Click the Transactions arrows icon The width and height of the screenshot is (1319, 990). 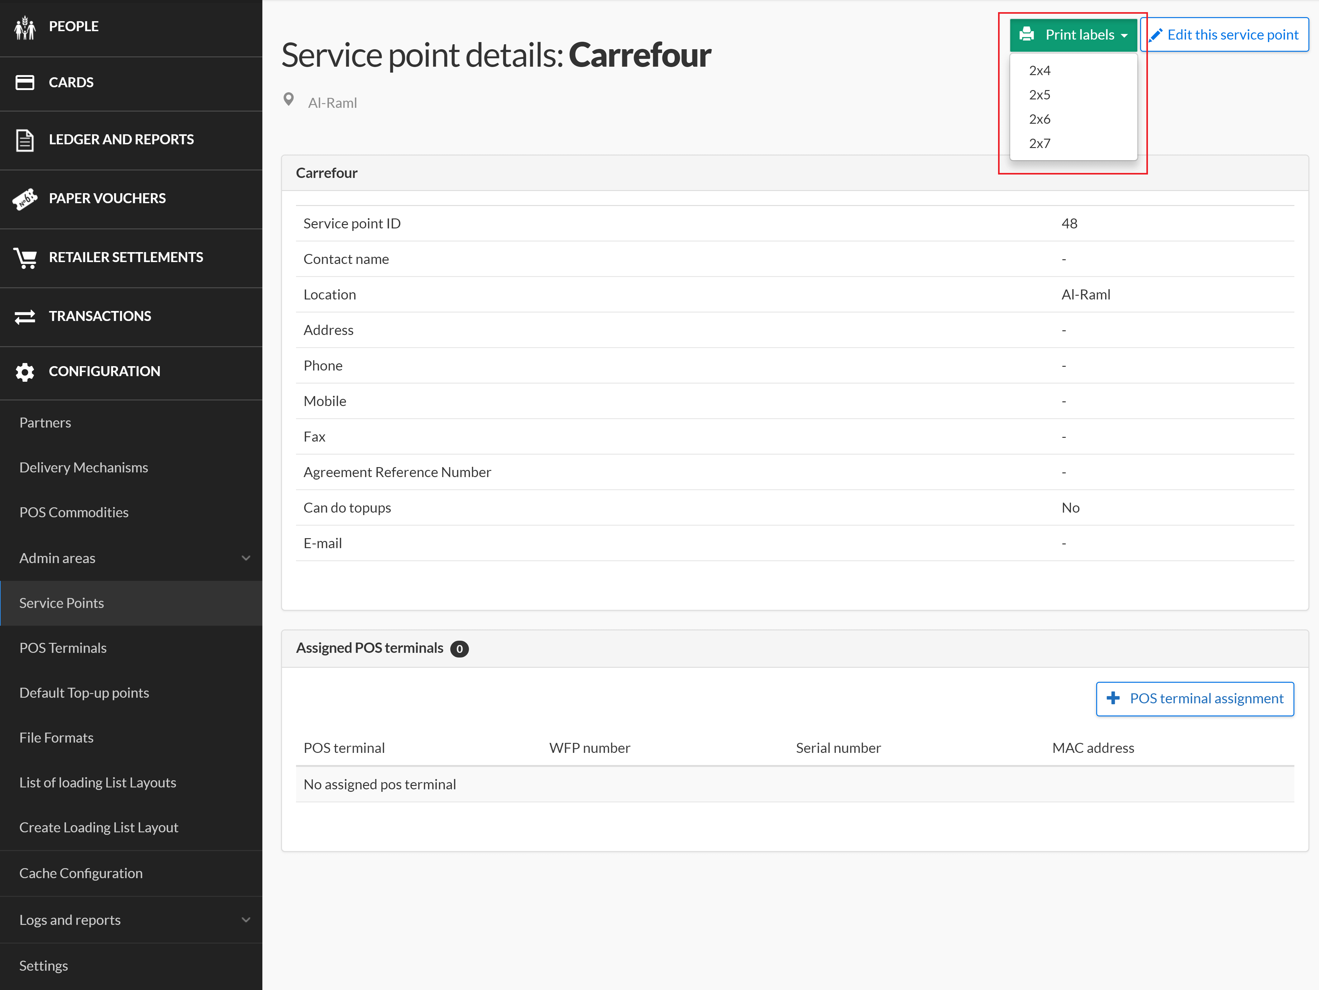[25, 317]
